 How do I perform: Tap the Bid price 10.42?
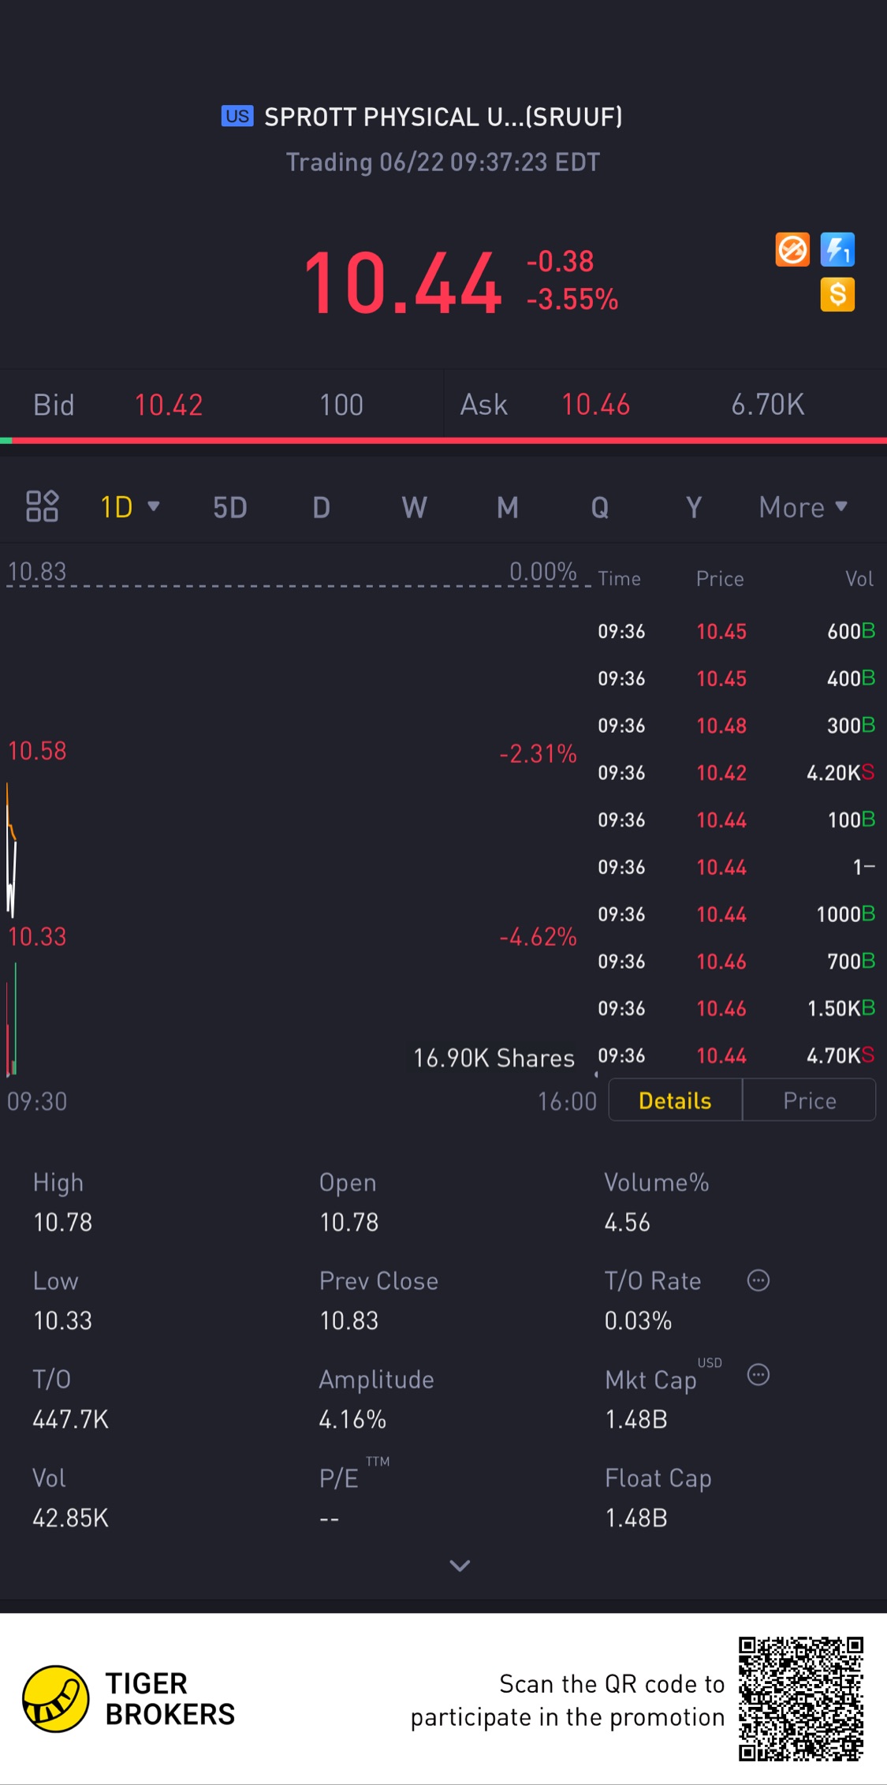[x=169, y=405]
